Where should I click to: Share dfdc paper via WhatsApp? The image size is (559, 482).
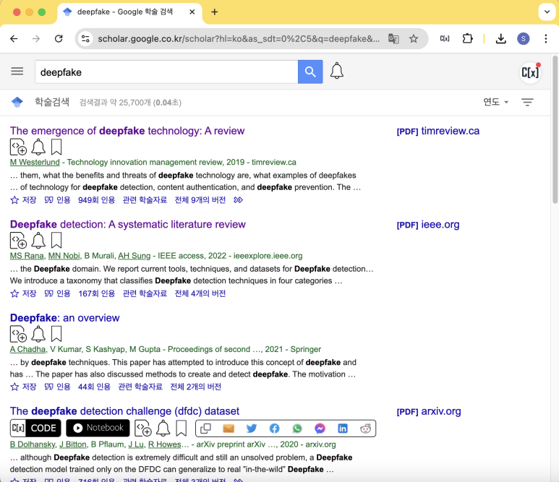(x=297, y=429)
